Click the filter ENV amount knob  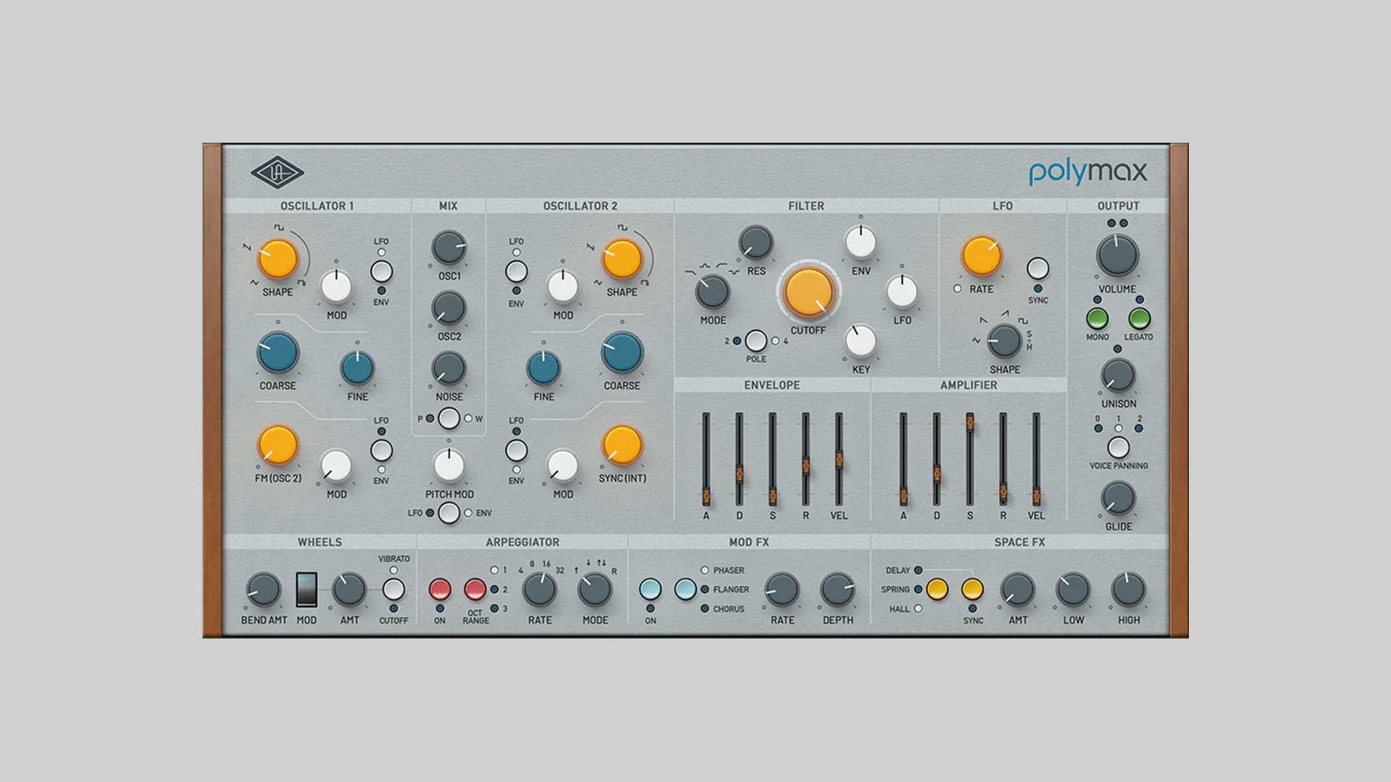coord(861,243)
